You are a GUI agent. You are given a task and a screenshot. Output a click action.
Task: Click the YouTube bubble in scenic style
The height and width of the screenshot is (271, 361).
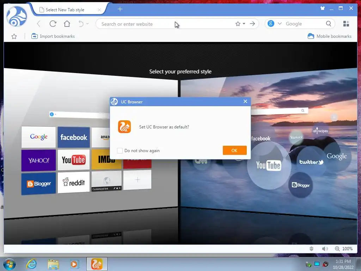(269, 165)
